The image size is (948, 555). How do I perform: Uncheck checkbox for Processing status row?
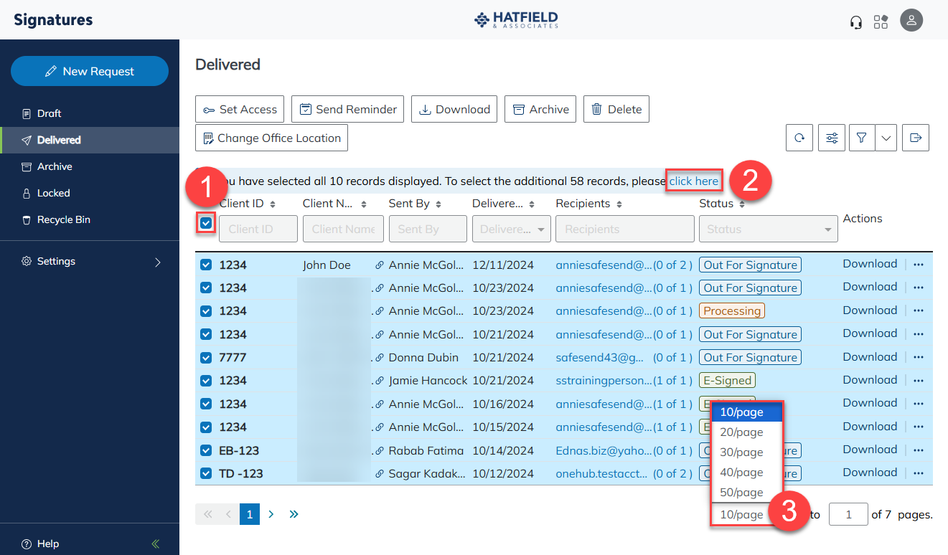point(206,311)
